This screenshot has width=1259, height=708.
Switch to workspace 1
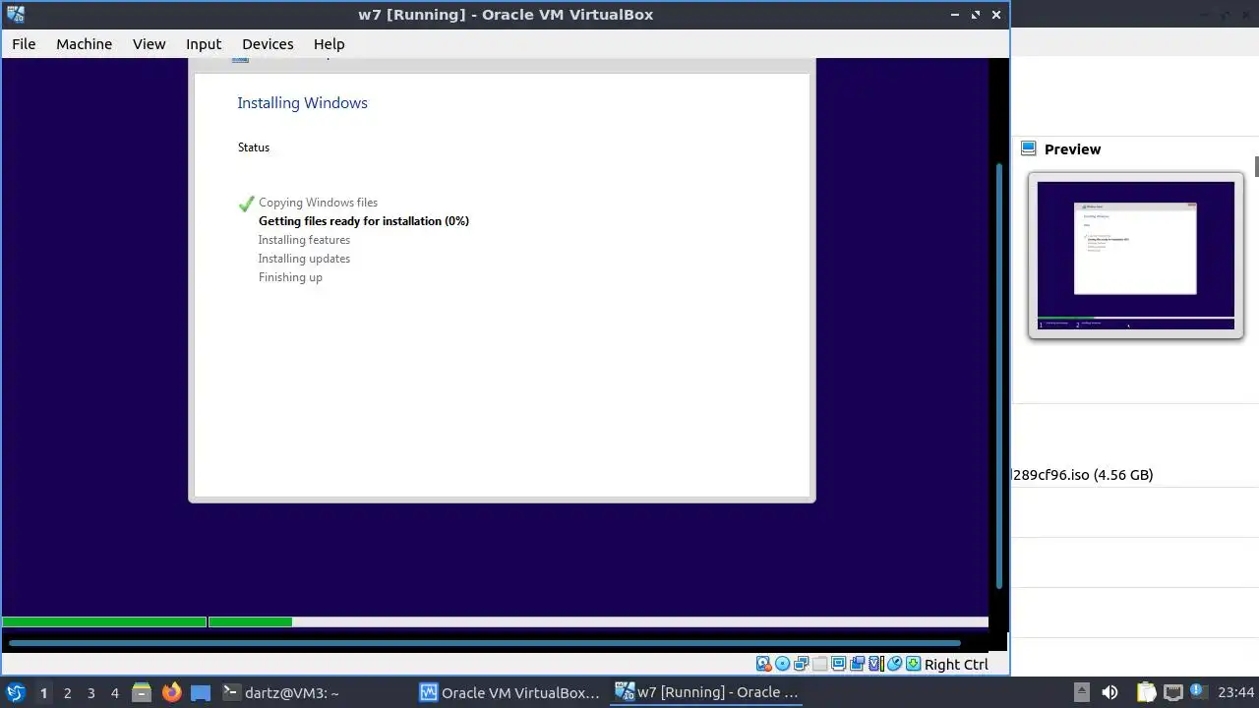pyautogui.click(x=43, y=693)
